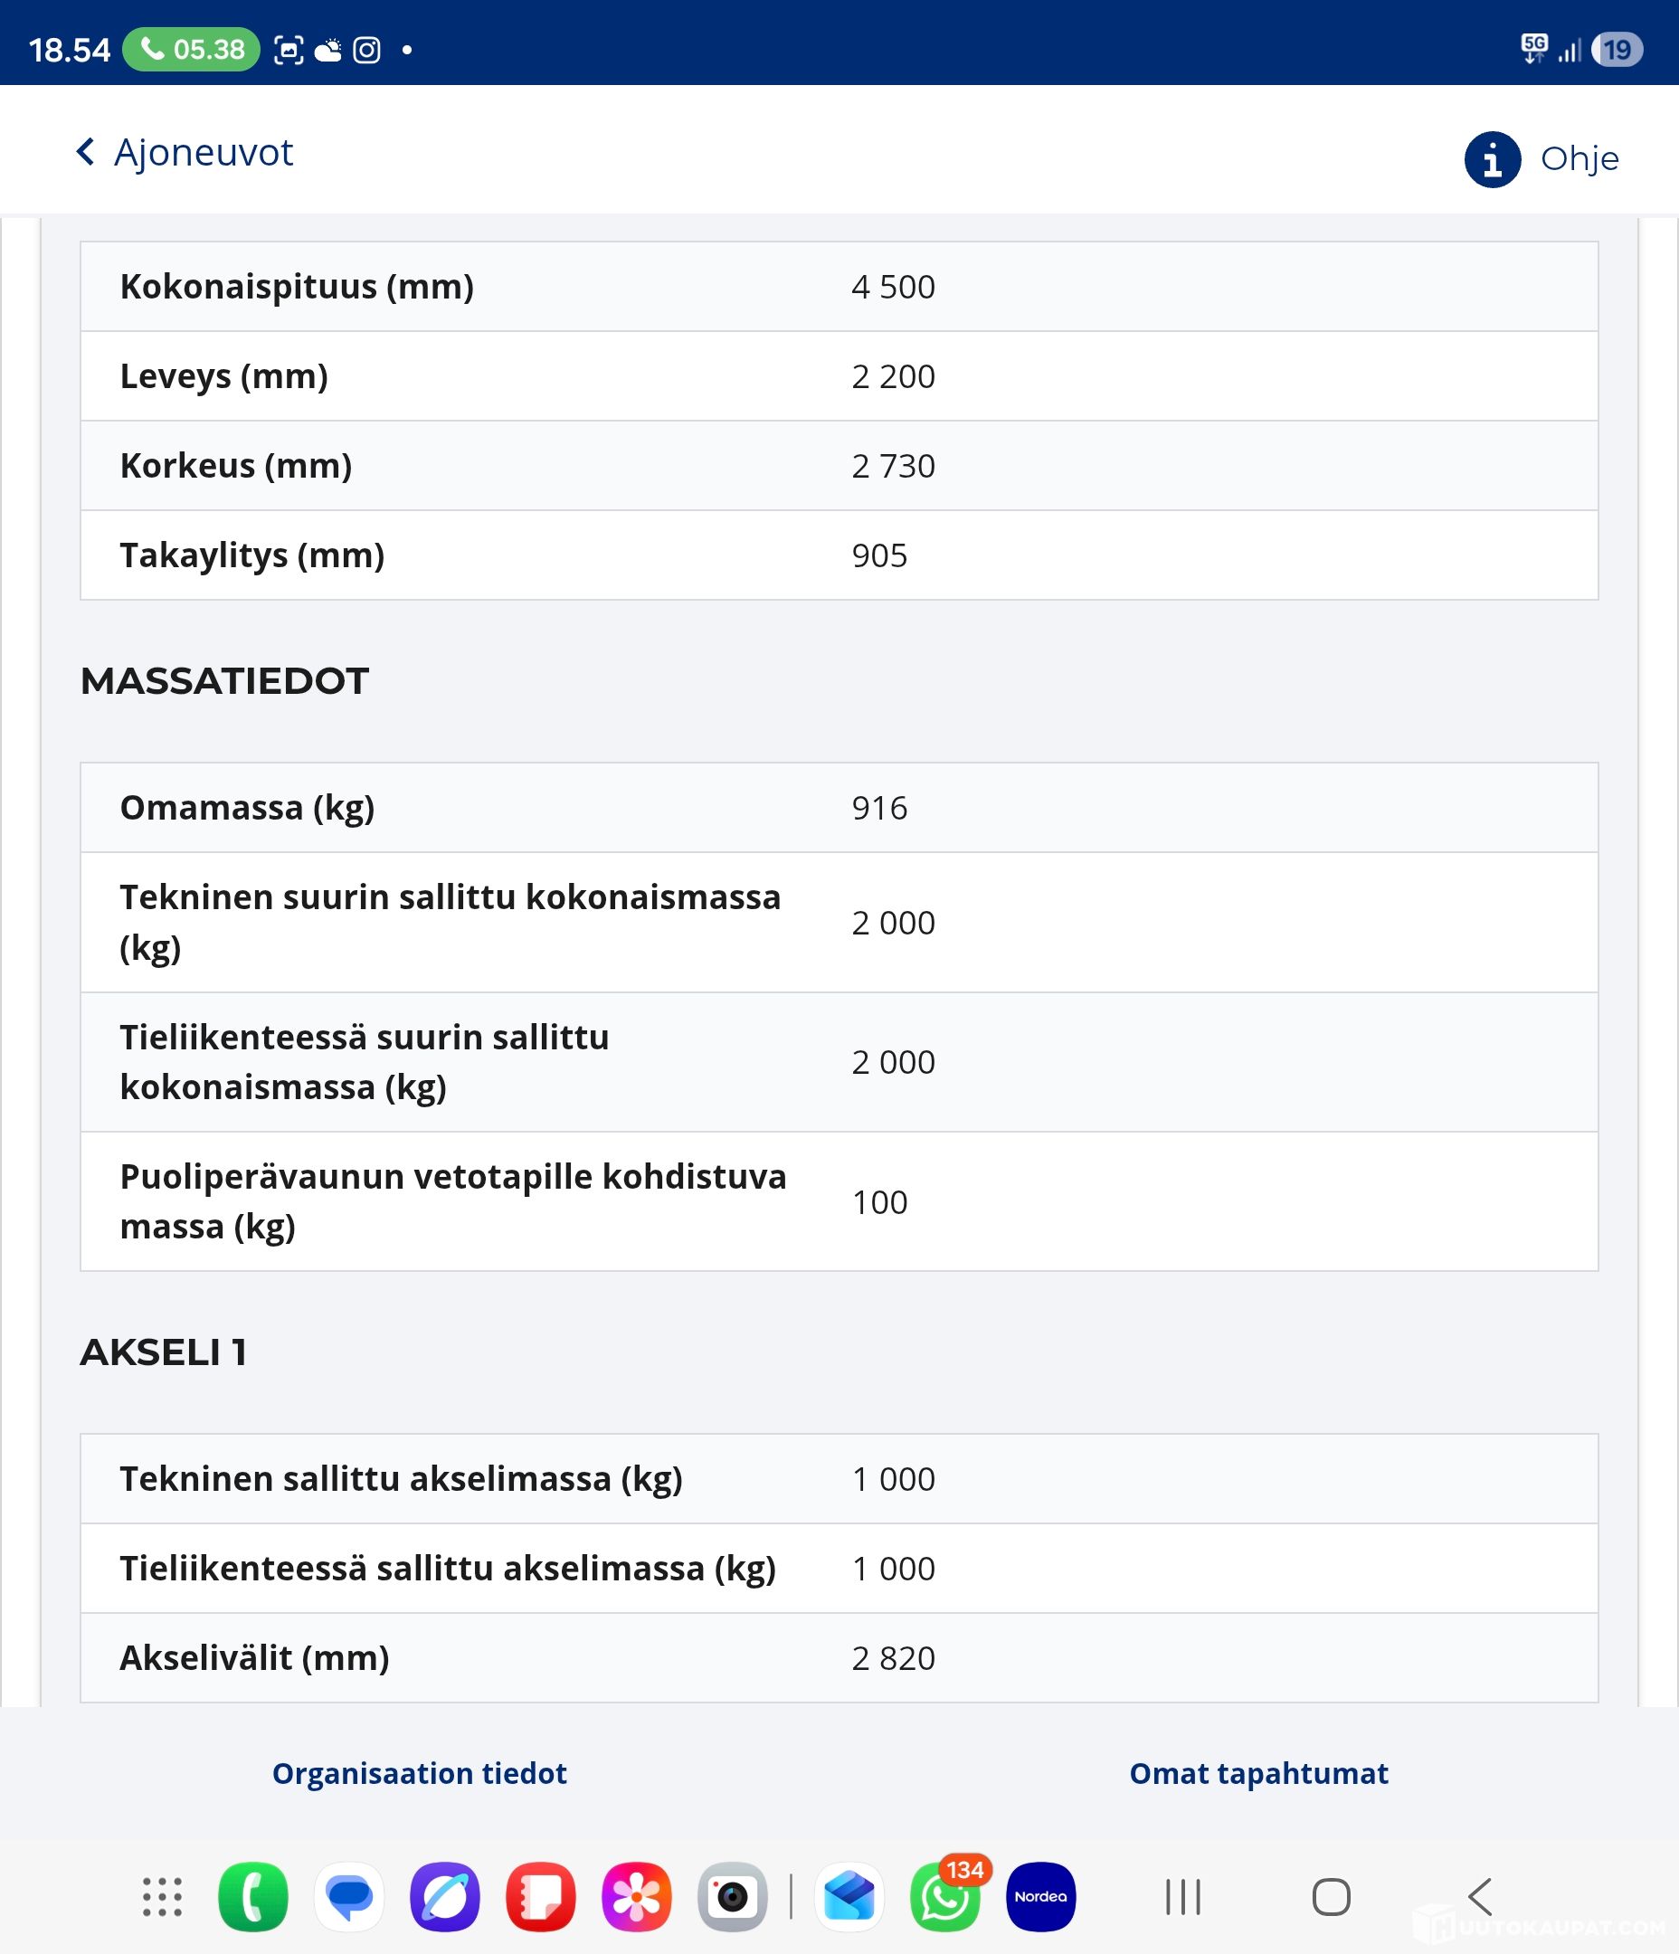Tap the back chevron next to Ajoneuvot

tap(86, 152)
